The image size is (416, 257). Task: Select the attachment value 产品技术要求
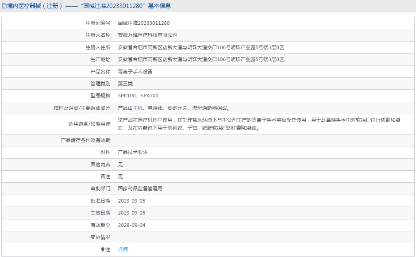click(133, 152)
